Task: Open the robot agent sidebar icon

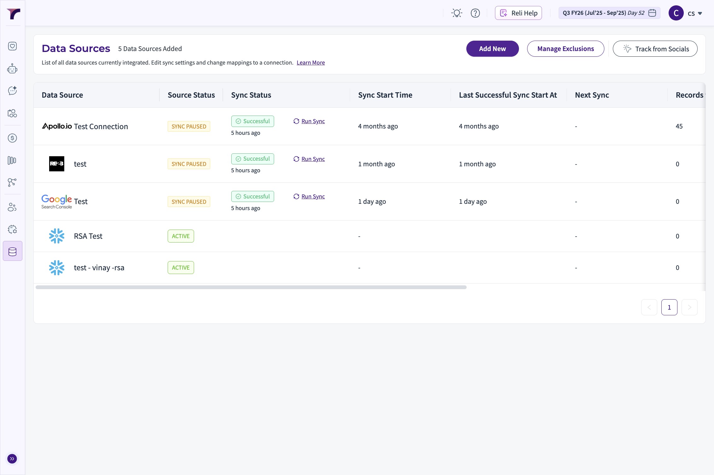Action: (x=12, y=69)
